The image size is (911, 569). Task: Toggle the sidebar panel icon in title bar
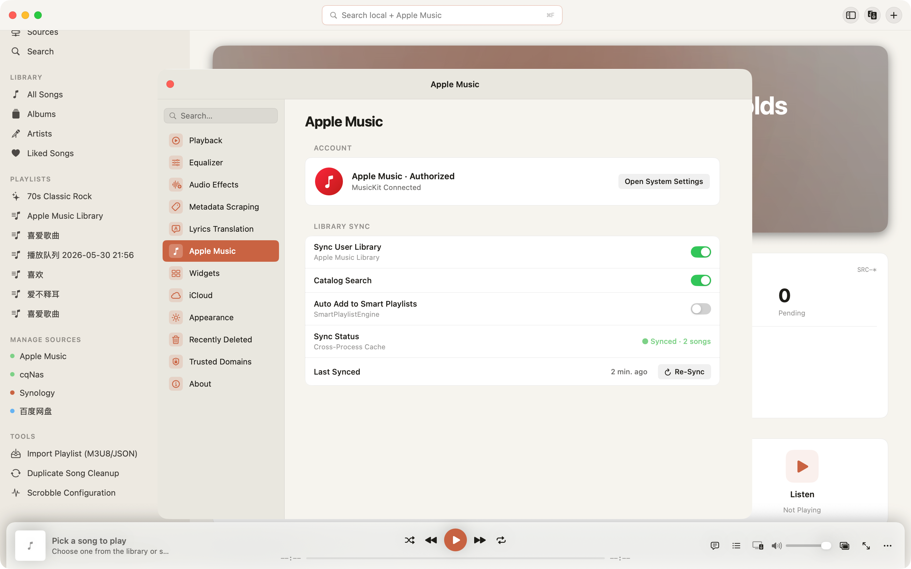tap(851, 15)
